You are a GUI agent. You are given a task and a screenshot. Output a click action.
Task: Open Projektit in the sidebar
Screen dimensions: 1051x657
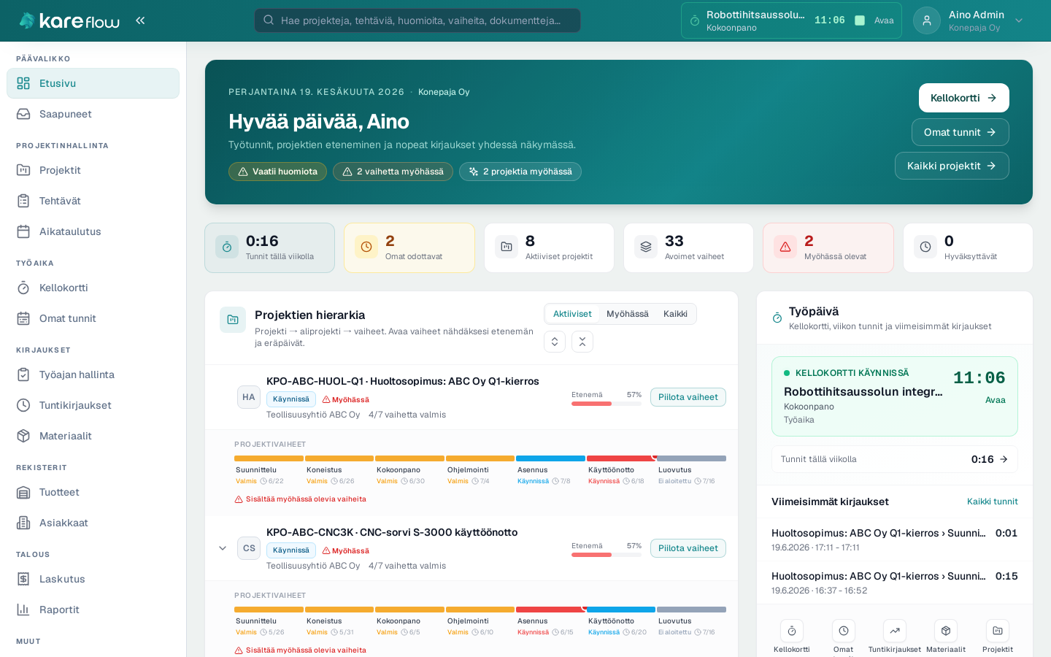(93, 170)
